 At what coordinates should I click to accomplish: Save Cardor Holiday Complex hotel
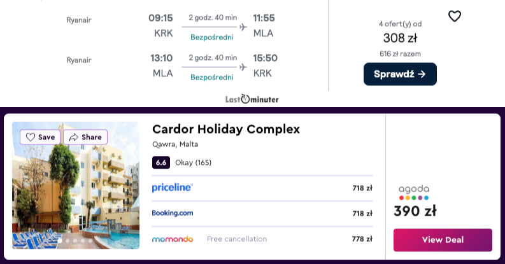[40, 137]
